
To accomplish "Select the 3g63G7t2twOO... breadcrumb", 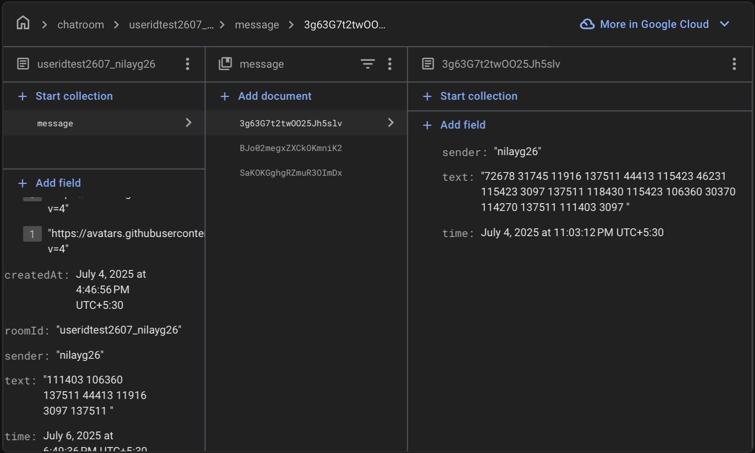I will point(345,25).
